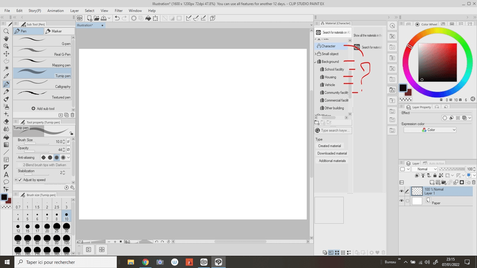Click the Windows taskbar search box

[x=66, y=262]
